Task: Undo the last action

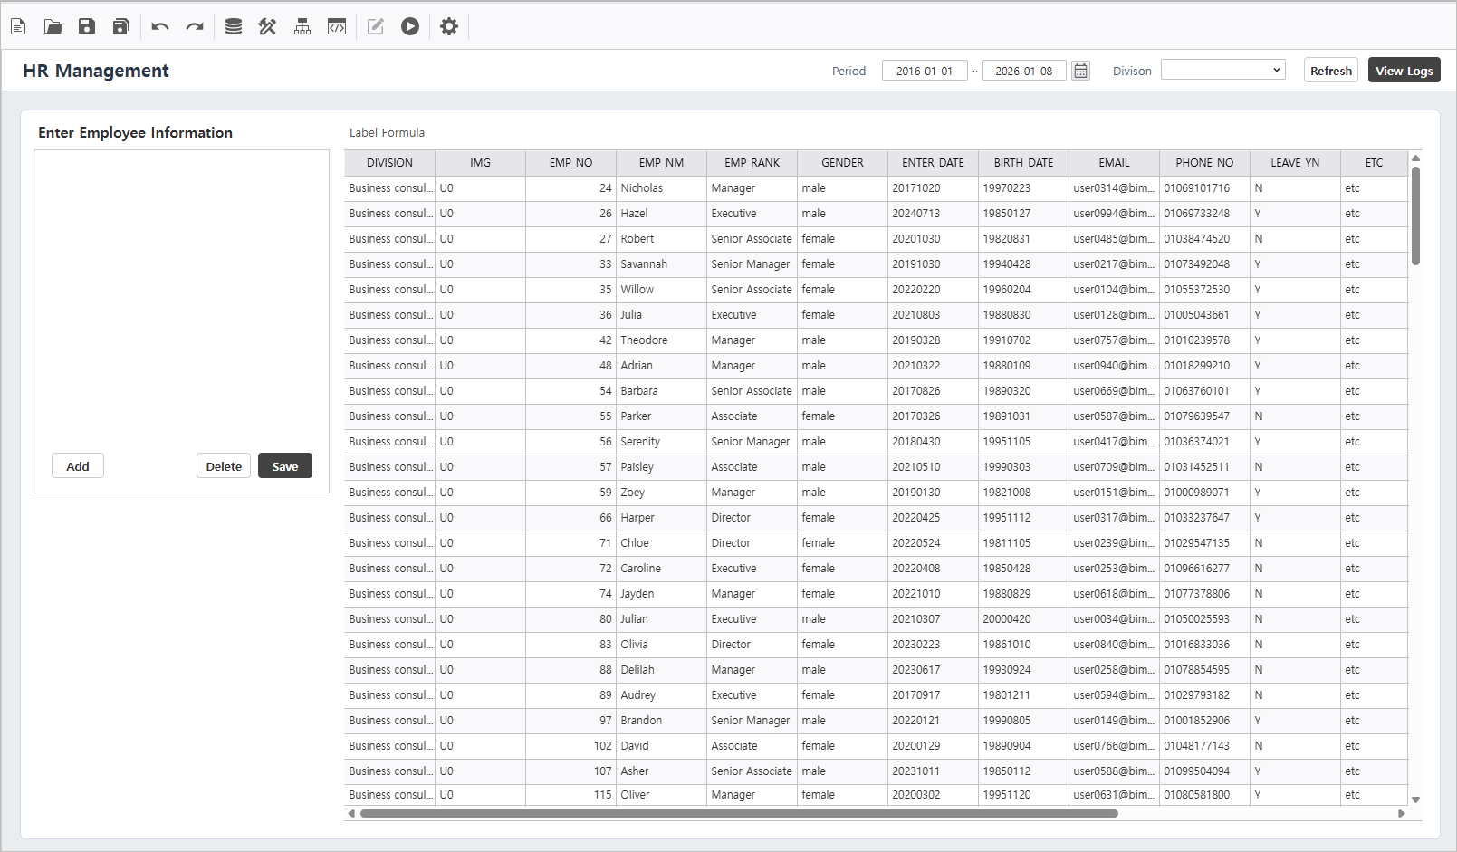Action: (160, 26)
